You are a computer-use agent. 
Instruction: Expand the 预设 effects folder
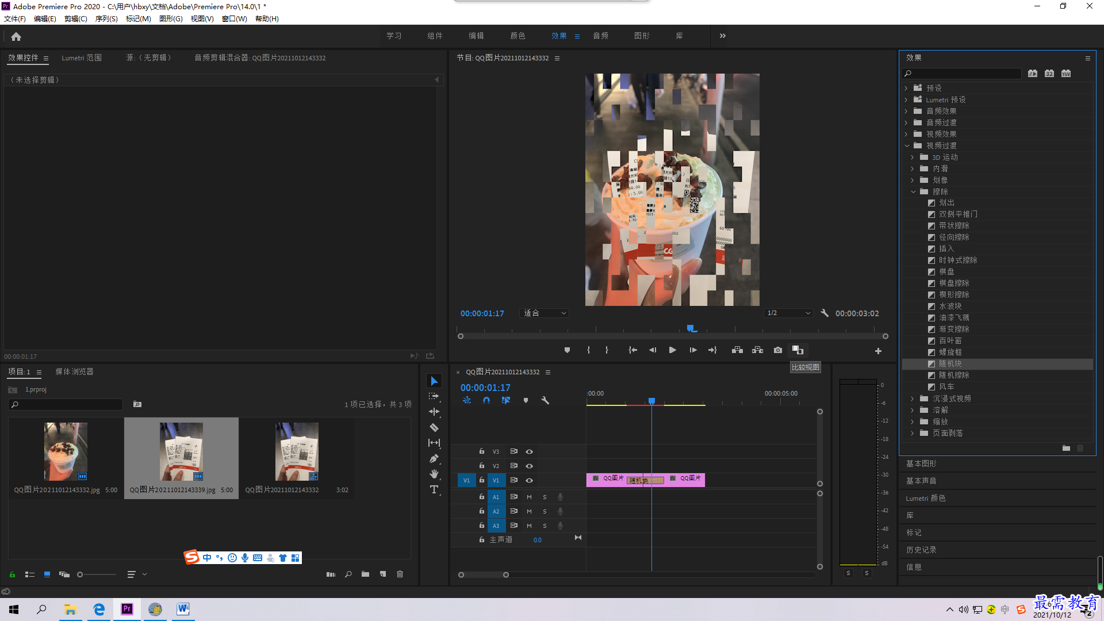[906, 88]
